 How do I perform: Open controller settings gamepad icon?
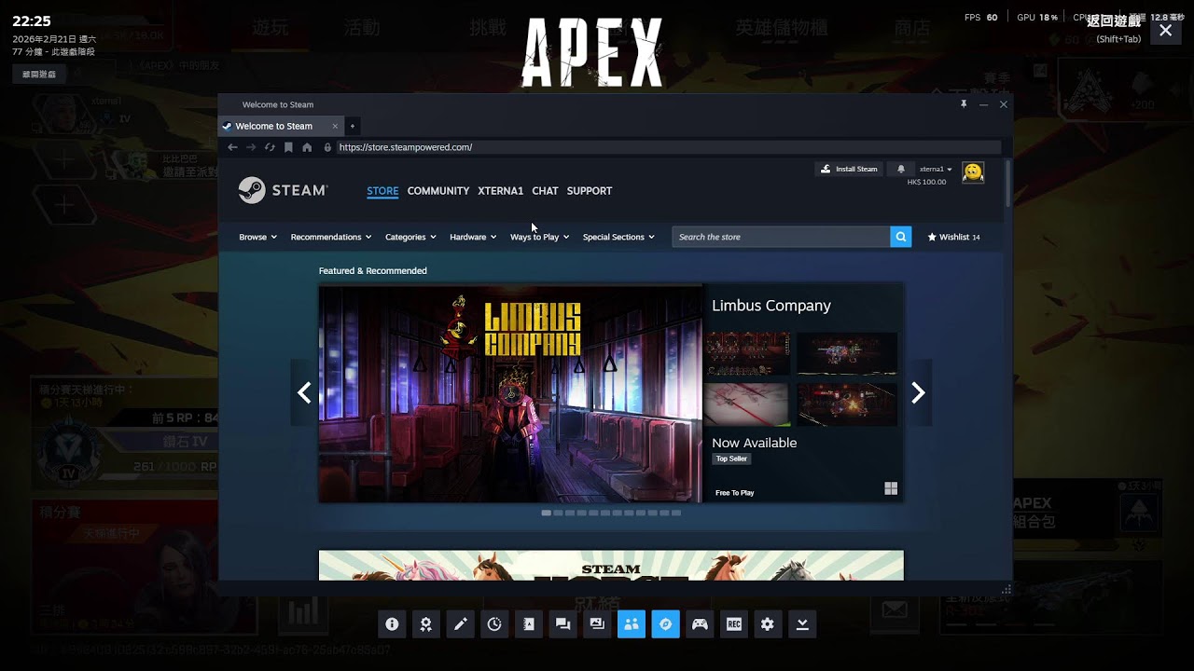pos(700,624)
